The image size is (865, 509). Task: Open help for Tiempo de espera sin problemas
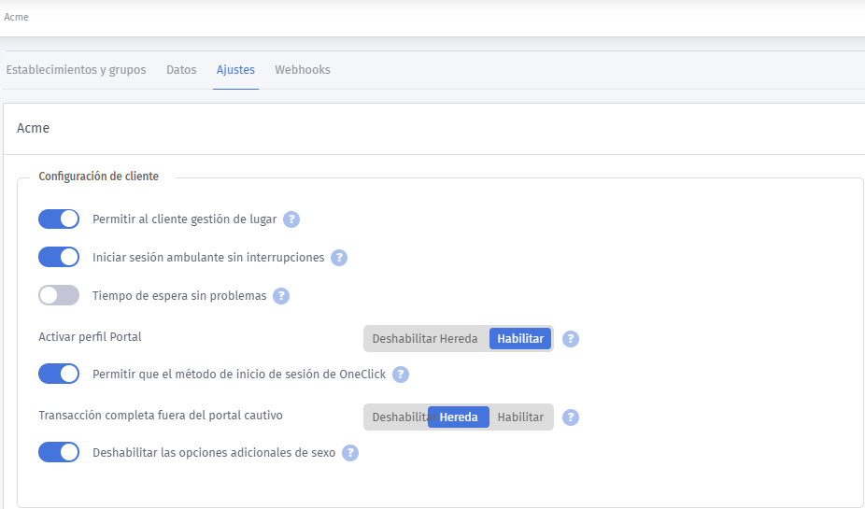[x=281, y=296]
